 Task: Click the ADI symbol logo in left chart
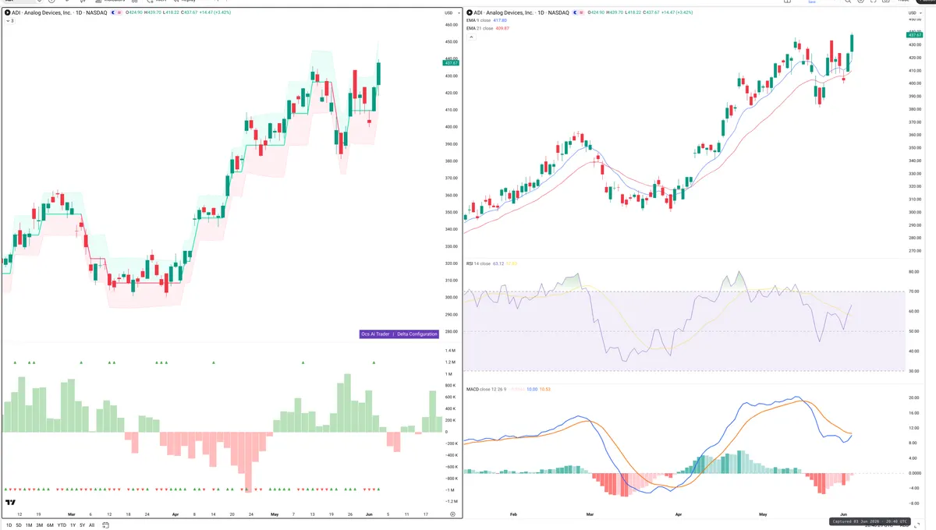[x=8, y=13]
